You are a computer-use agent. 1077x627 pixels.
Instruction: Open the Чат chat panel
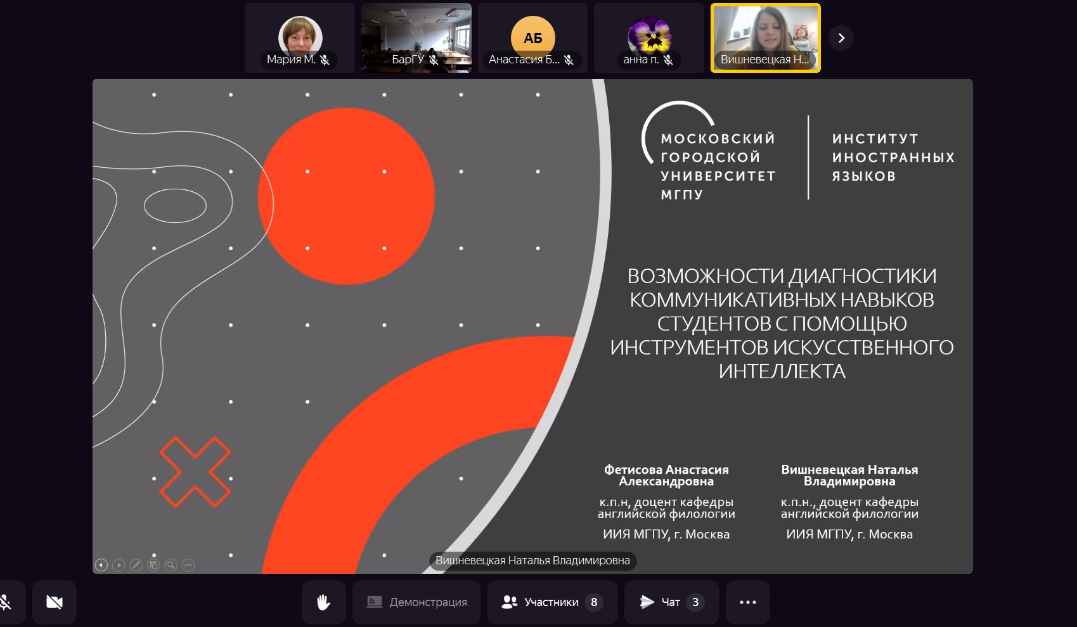click(671, 602)
